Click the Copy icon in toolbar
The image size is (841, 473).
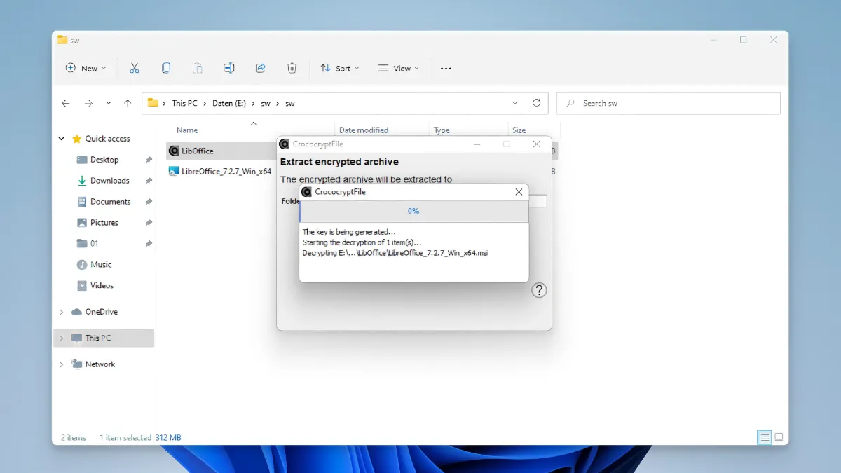pyautogui.click(x=166, y=68)
